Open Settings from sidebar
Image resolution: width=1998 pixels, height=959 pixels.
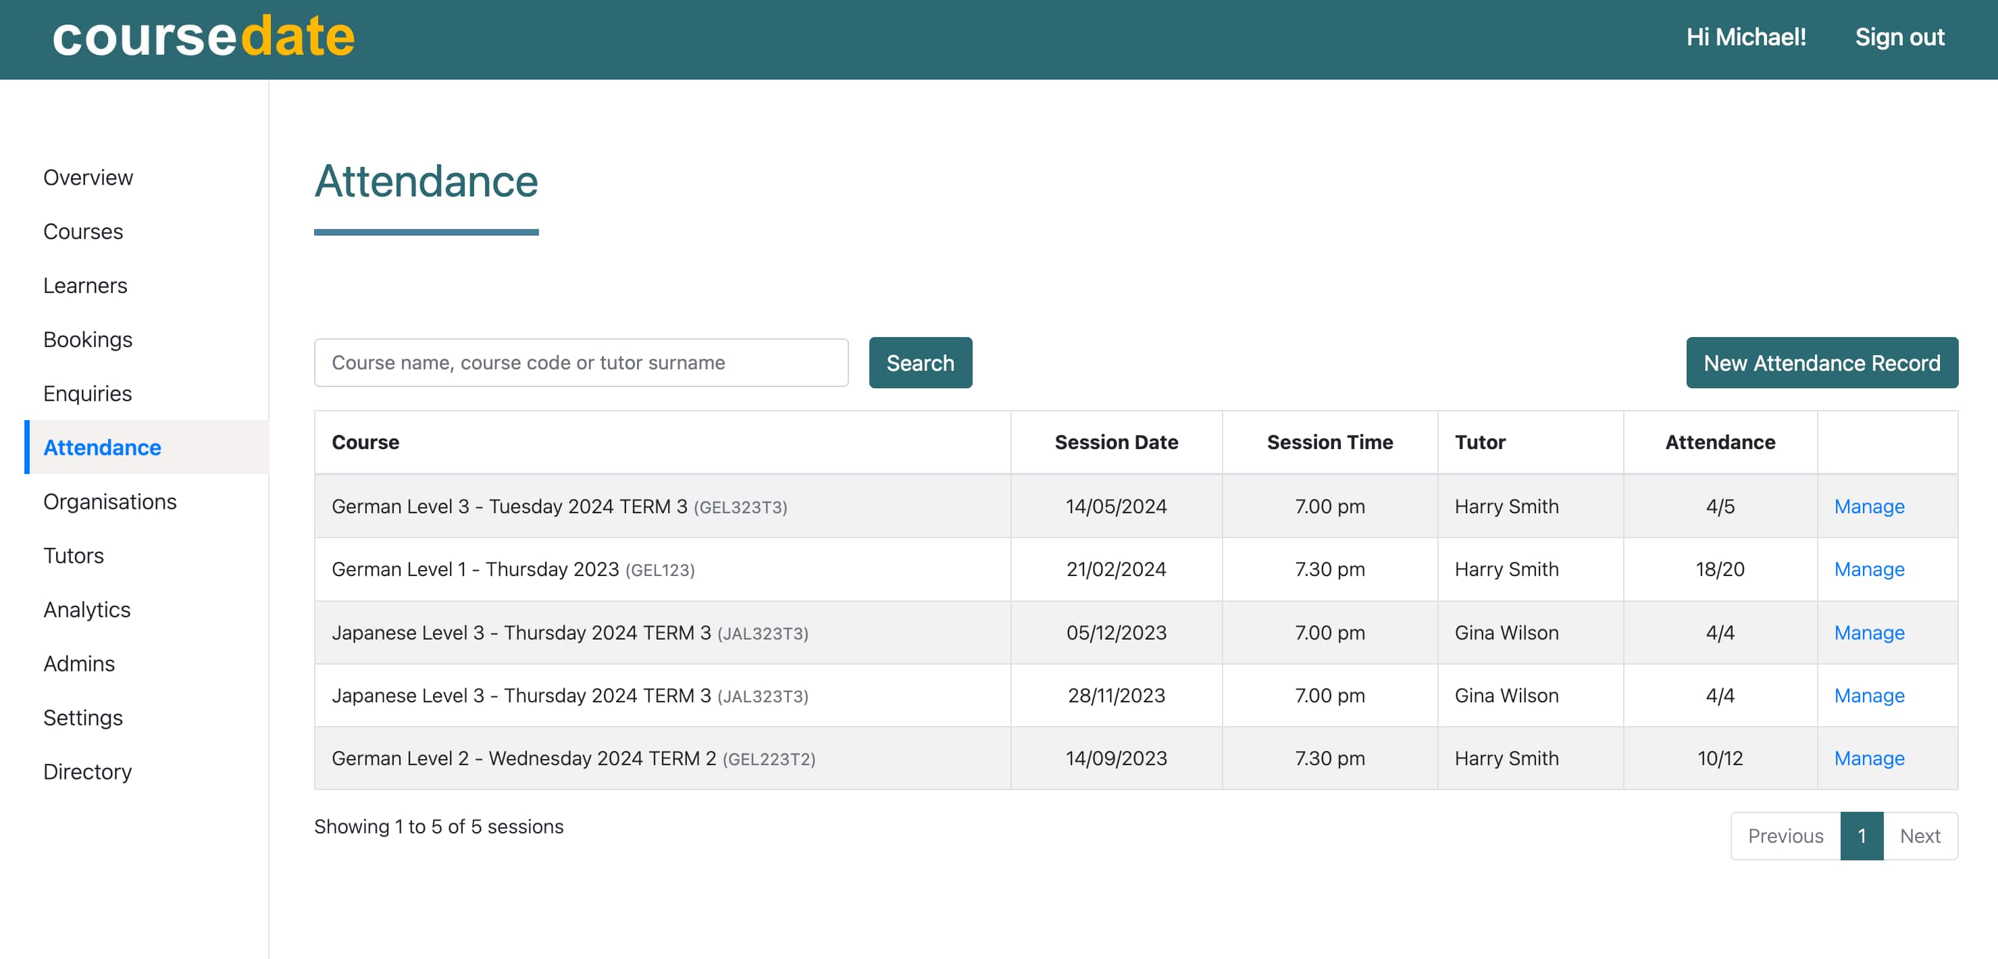82,718
